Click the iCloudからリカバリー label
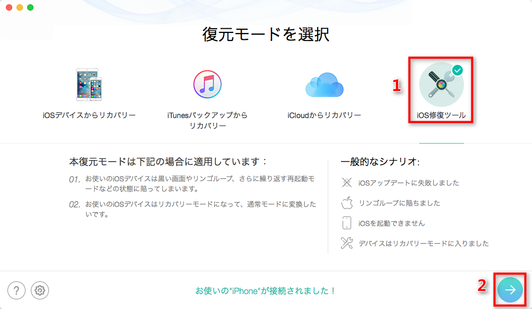Image resolution: width=532 pixels, height=309 pixels. [325, 115]
